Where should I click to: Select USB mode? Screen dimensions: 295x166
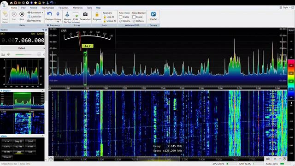point(30,152)
